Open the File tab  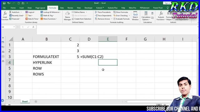coord(4,8)
